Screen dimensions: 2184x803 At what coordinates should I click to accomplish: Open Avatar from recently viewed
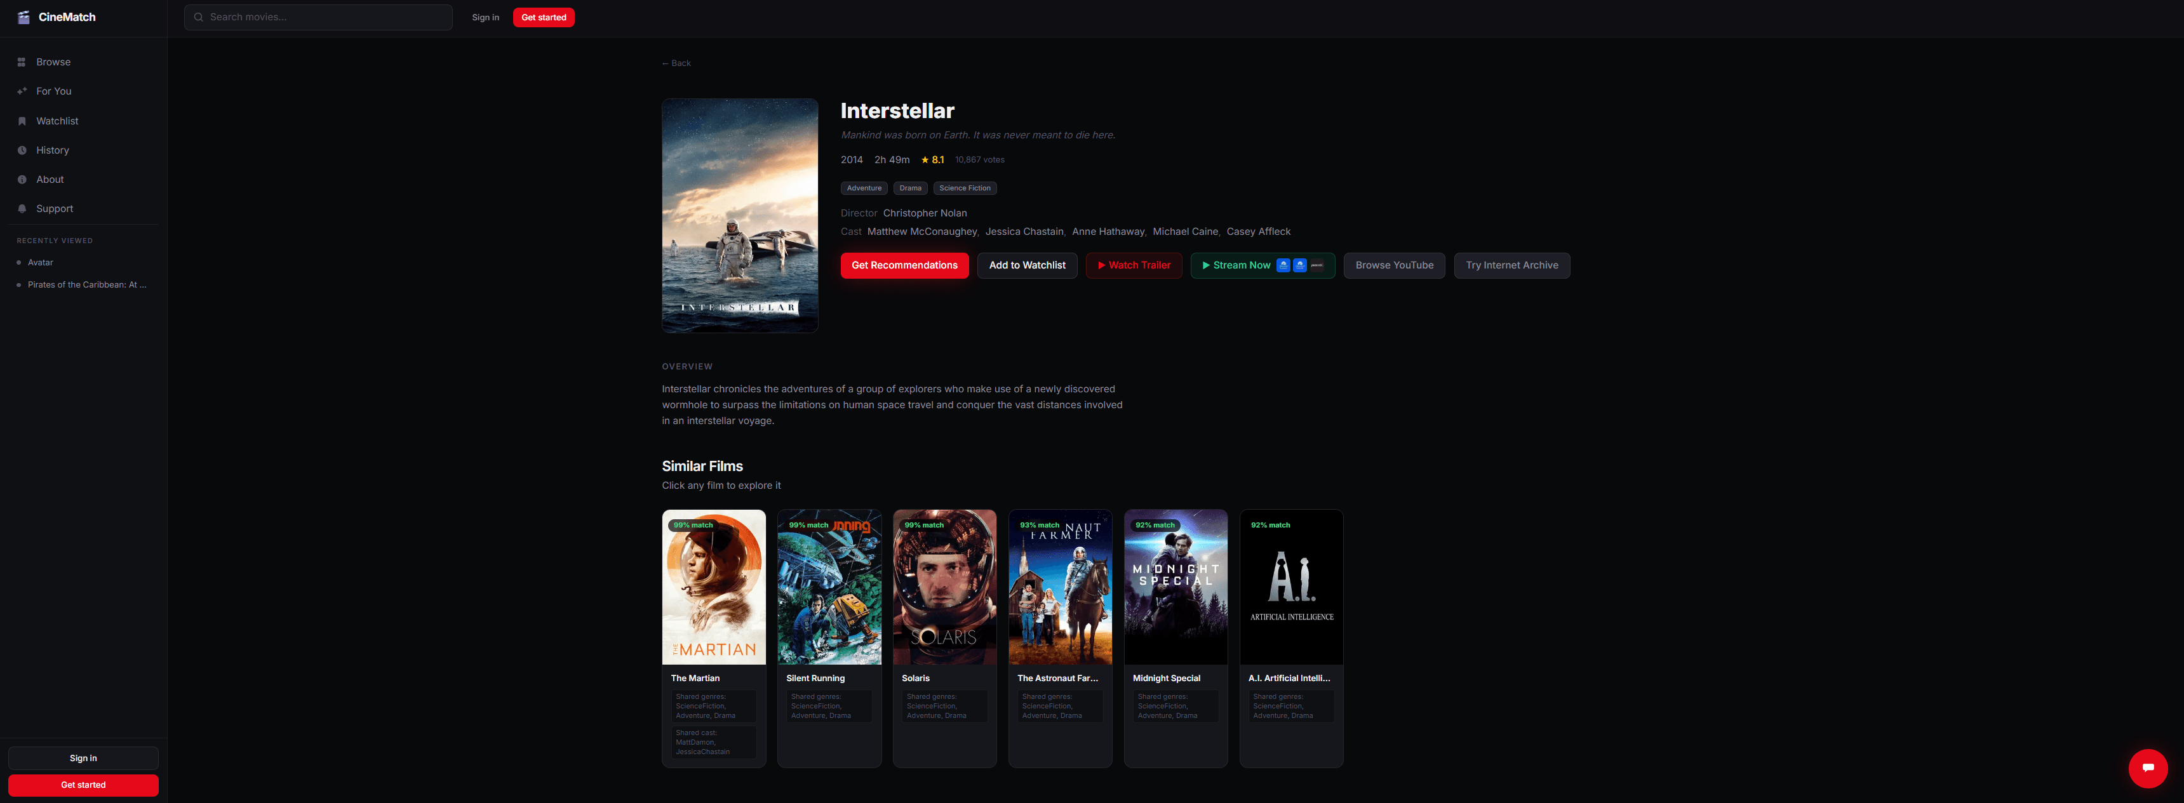83,263
